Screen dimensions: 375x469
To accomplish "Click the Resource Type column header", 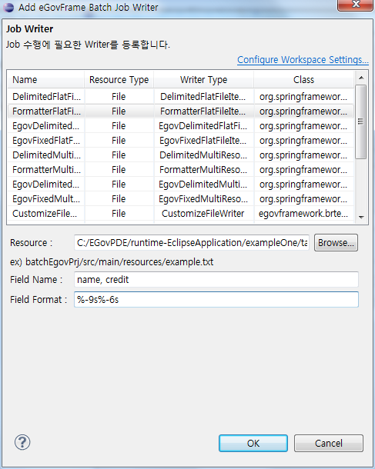I will click(x=119, y=79).
